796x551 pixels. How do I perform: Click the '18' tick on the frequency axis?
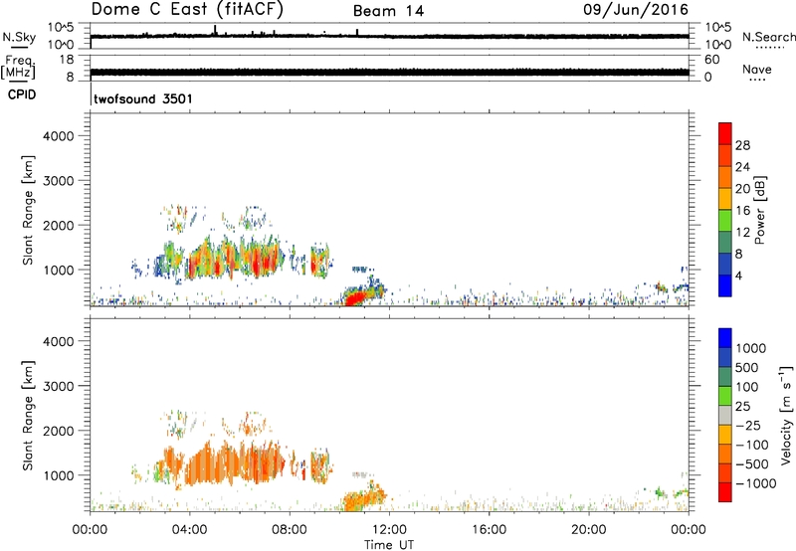(67, 60)
